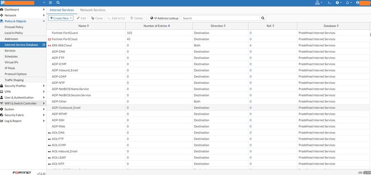Open the Create New dropdown

pyautogui.click(x=61, y=18)
